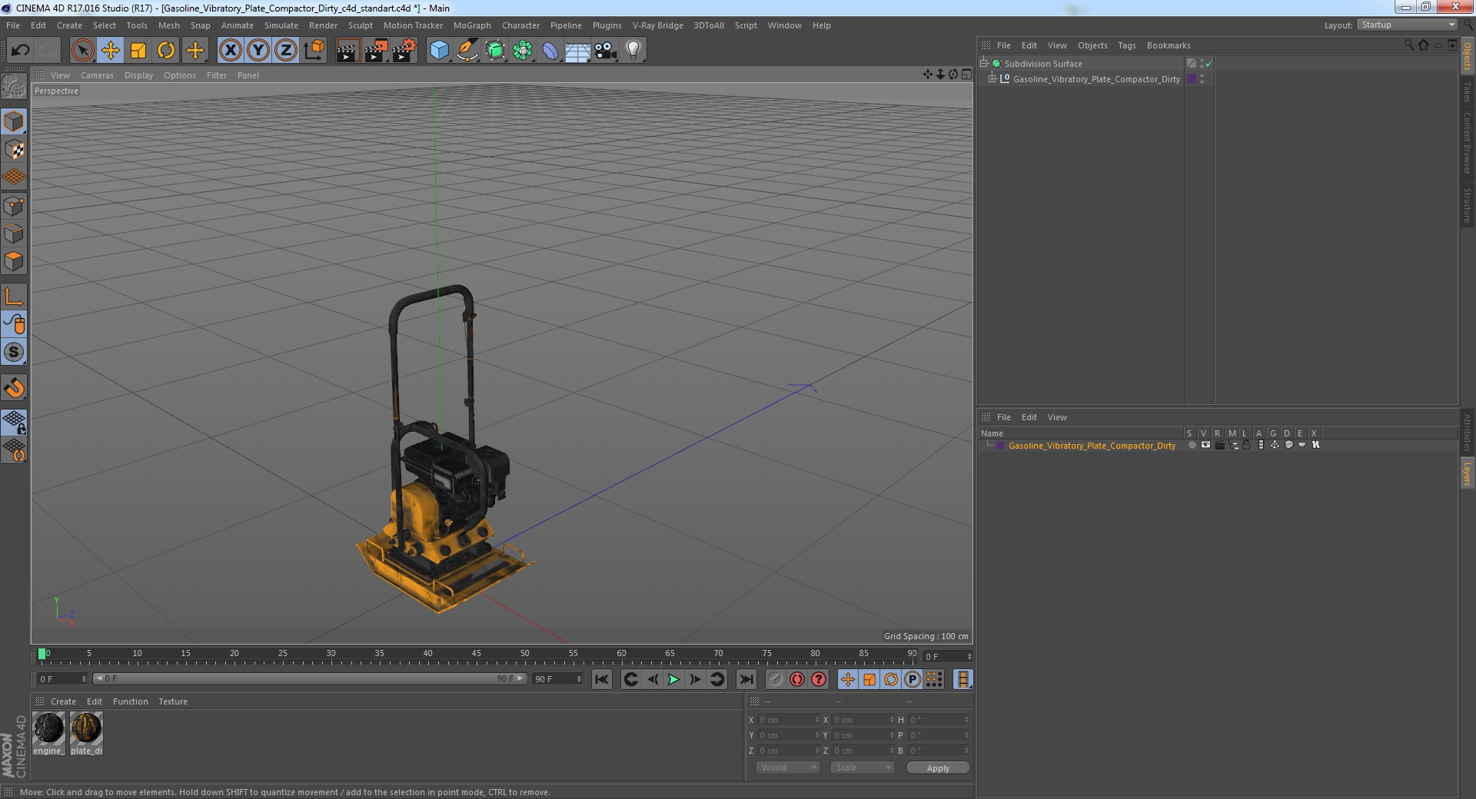
Task: Click the Keyframe Selection red question icon
Action: pyautogui.click(x=819, y=679)
